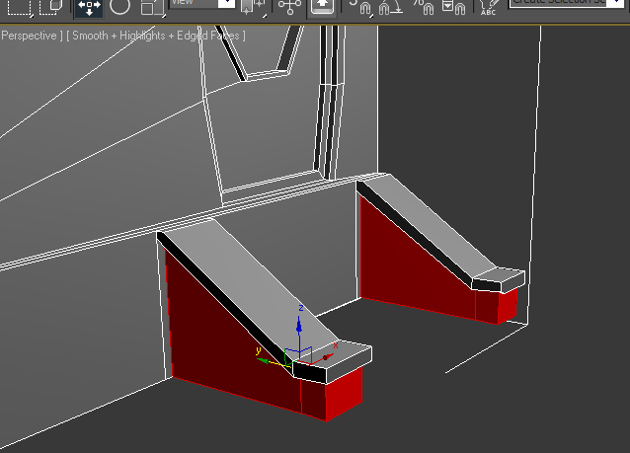
Task: Toggle Window/Crossing selection mode
Action: tap(50, 7)
